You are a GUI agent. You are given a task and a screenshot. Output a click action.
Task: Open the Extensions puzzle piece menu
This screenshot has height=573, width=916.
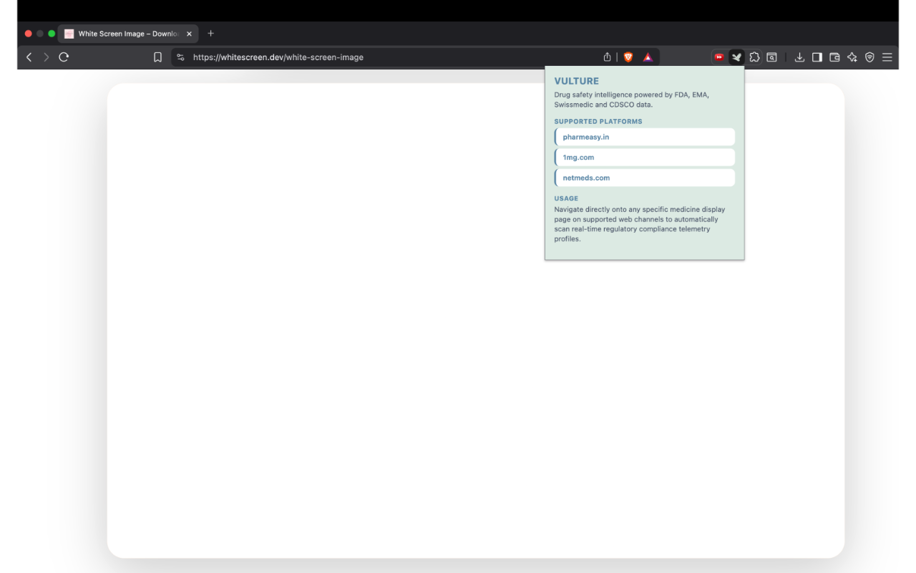(754, 57)
